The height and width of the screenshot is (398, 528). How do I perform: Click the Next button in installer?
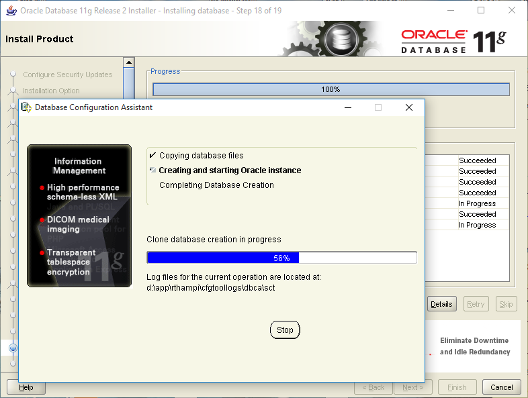click(413, 387)
